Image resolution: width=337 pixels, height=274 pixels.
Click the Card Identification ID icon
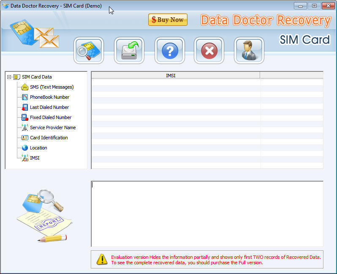pyautogui.click(x=25, y=138)
